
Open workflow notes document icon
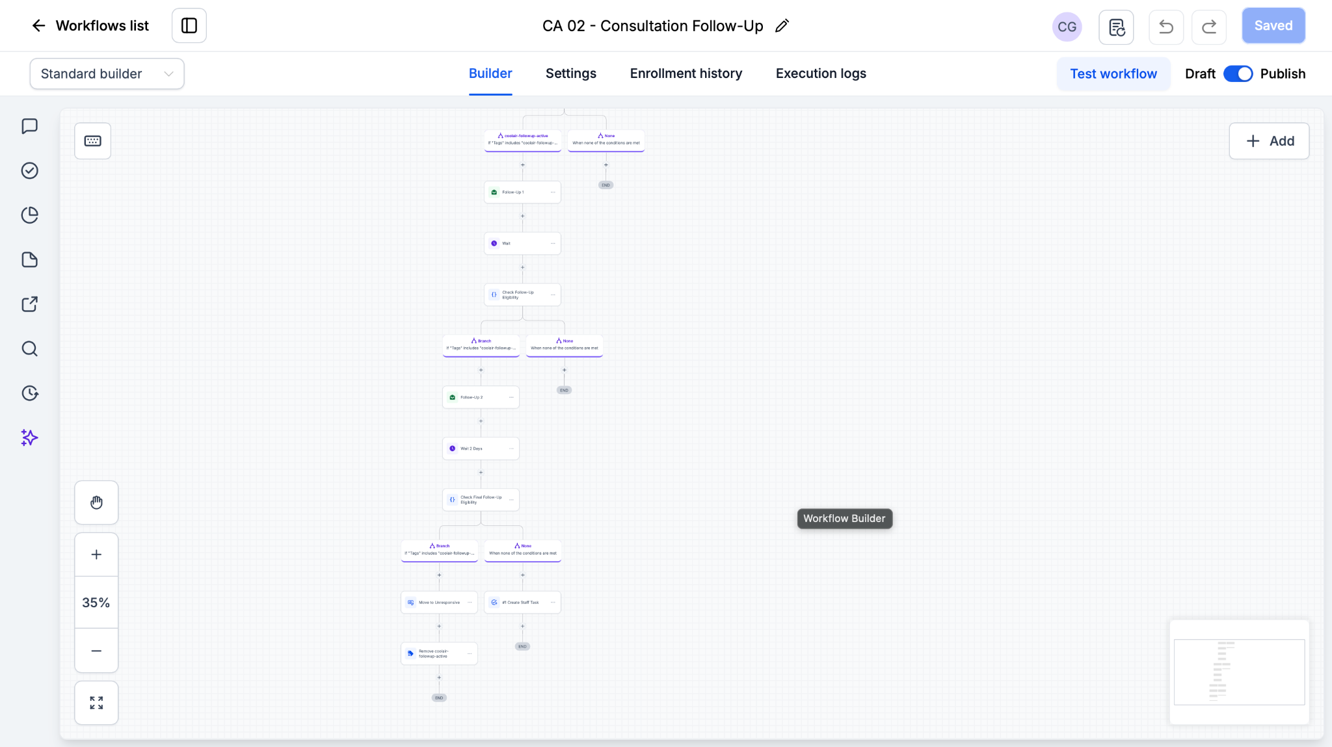pos(1116,27)
